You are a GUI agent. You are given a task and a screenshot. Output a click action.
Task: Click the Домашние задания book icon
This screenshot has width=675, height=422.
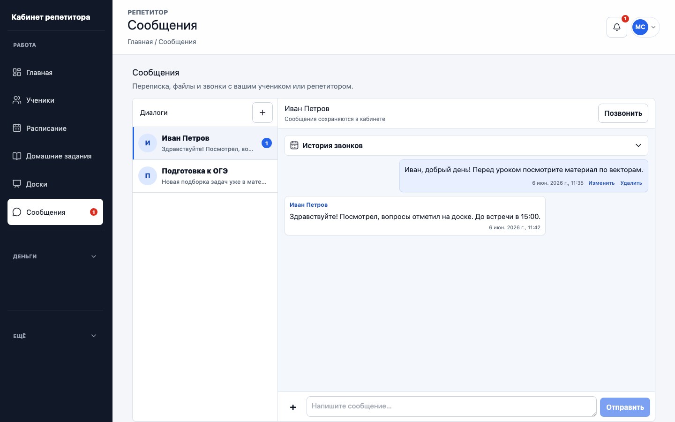(x=17, y=156)
